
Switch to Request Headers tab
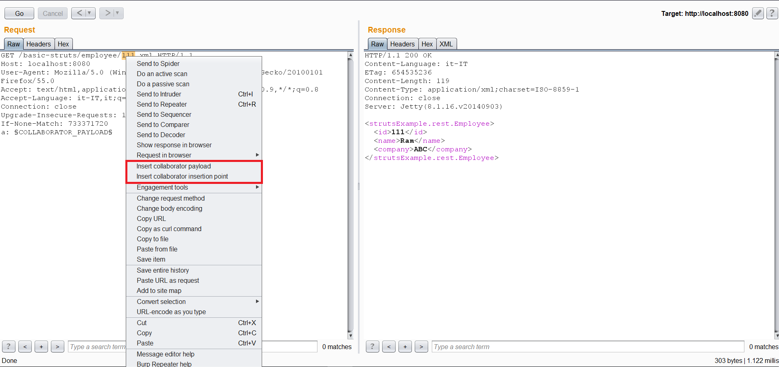coord(39,44)
